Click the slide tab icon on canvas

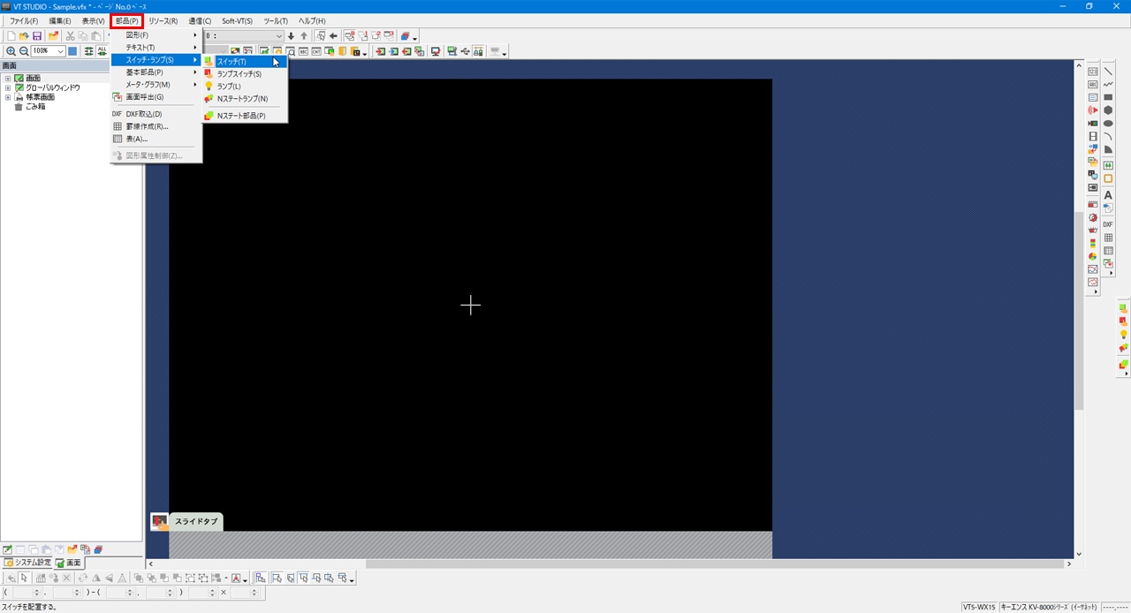[160, 522]
